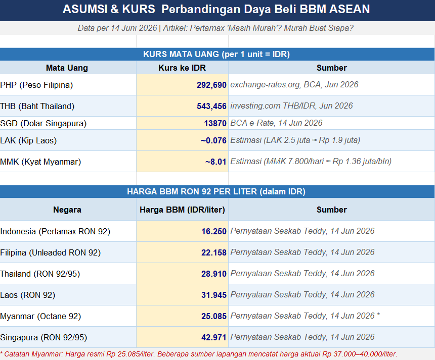This screenshot has width=435, height=360.
Task: Click the price cell '25.085'
Action: coord(182,316)
